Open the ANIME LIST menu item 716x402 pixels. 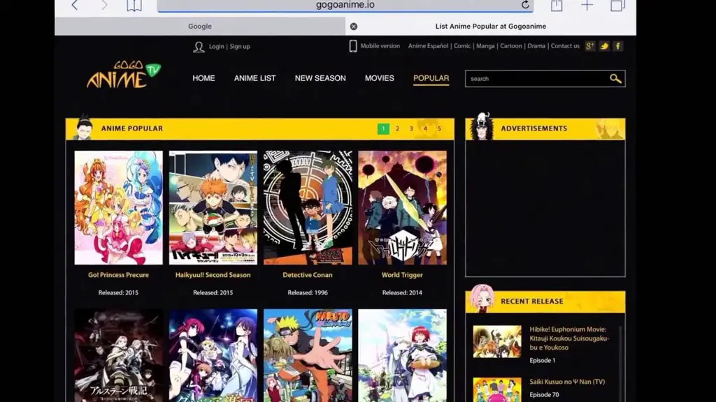click(255, 78)
